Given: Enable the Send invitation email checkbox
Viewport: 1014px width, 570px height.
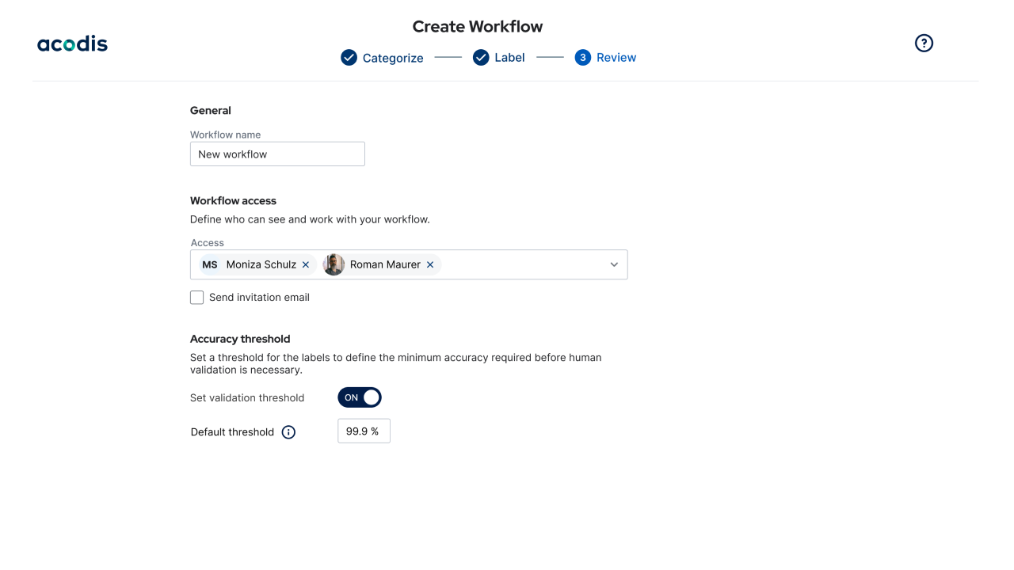Looking at the screenshot, I should click(197, 298).
